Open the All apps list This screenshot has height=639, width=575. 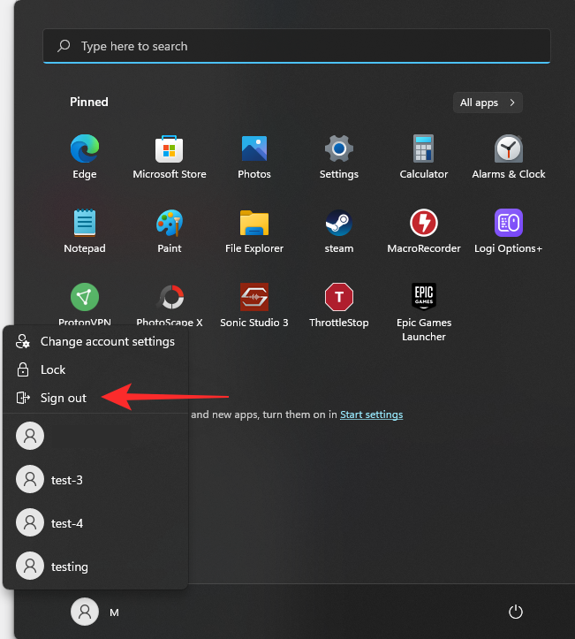tap(488, 103)
